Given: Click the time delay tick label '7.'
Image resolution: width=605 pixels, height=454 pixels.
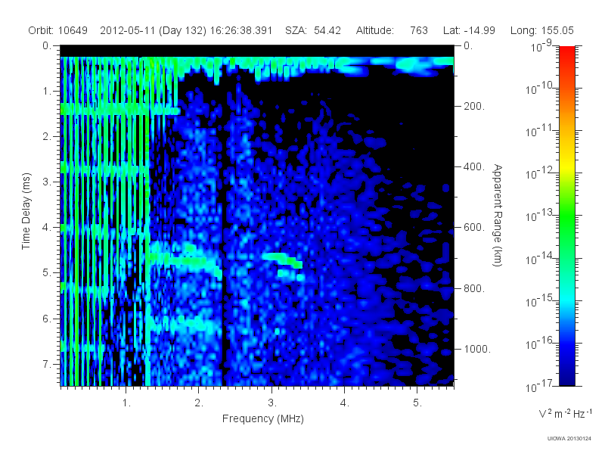Looking at the screenshot, I should click(x=47, y=364).
